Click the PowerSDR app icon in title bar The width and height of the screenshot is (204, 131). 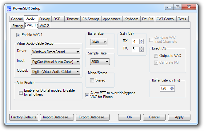9,8
